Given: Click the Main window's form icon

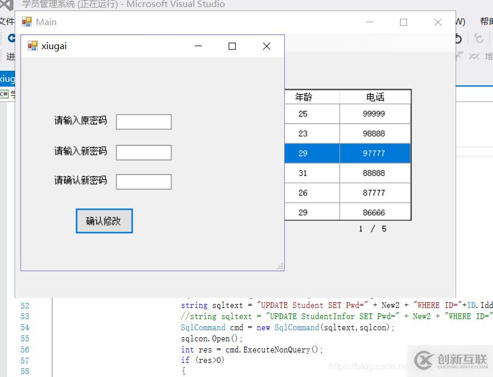Looking at the screenshot, I should (27, 22).
